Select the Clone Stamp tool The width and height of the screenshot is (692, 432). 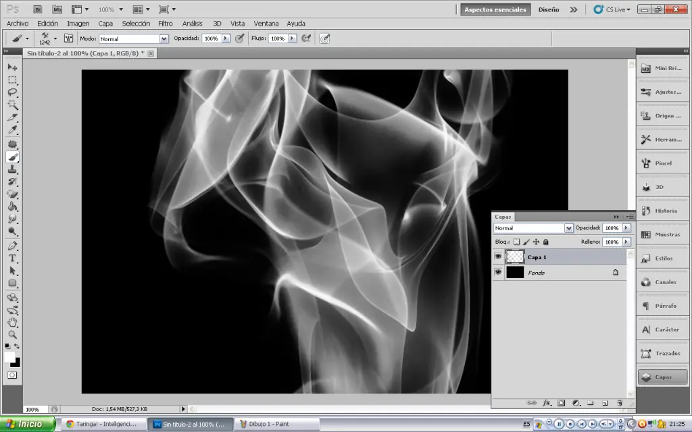coord(12,169)
